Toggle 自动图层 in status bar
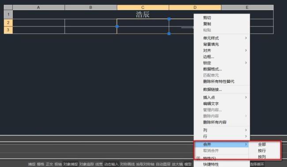 [x=163, y=164]
